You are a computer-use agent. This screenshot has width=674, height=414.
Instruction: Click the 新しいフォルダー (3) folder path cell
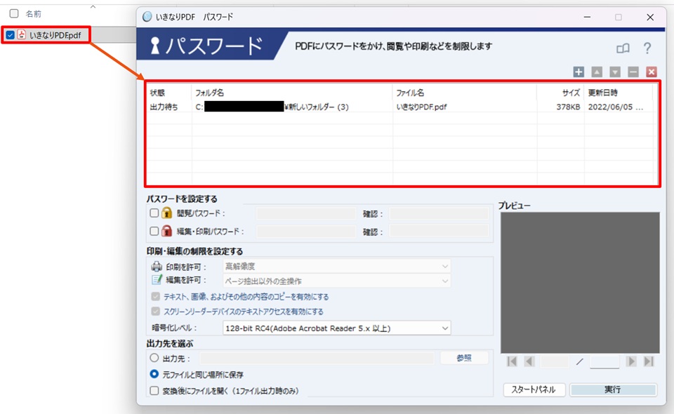(x=272, y=107)
